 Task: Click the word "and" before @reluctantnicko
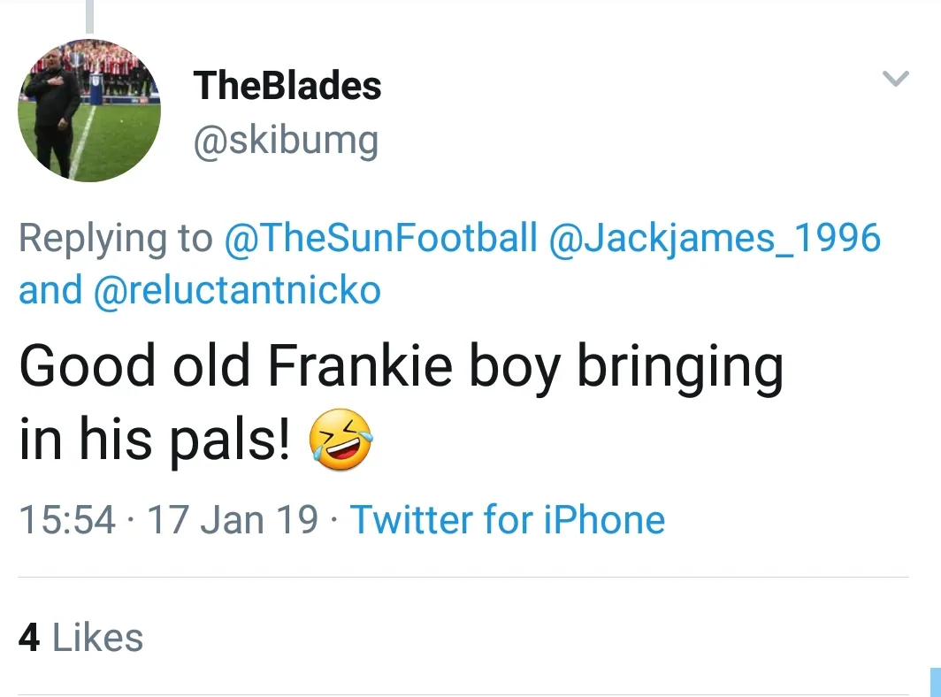50,290
